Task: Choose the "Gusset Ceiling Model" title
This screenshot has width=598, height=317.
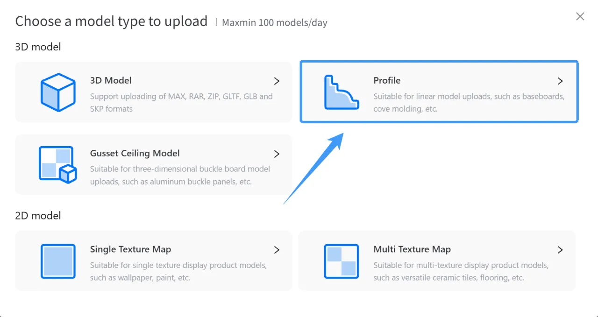Action: (x=135, y=153)
